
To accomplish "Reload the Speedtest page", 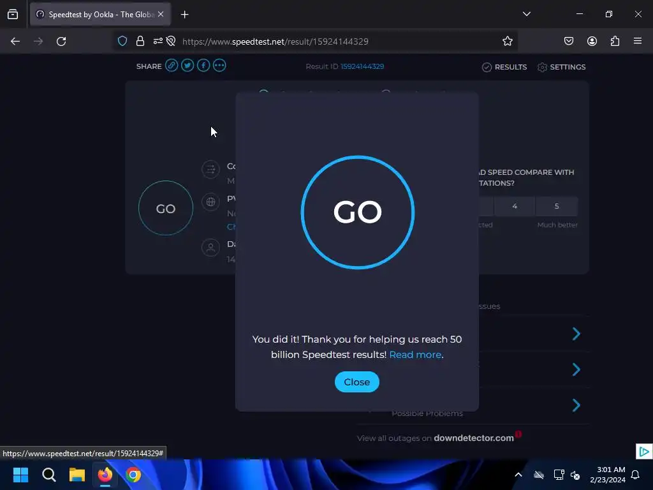I will tap(61, 41).
